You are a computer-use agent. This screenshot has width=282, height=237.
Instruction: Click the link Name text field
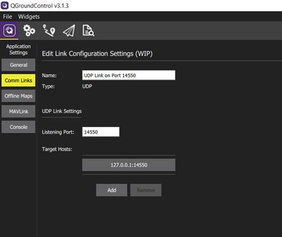(x=129, y=75)
